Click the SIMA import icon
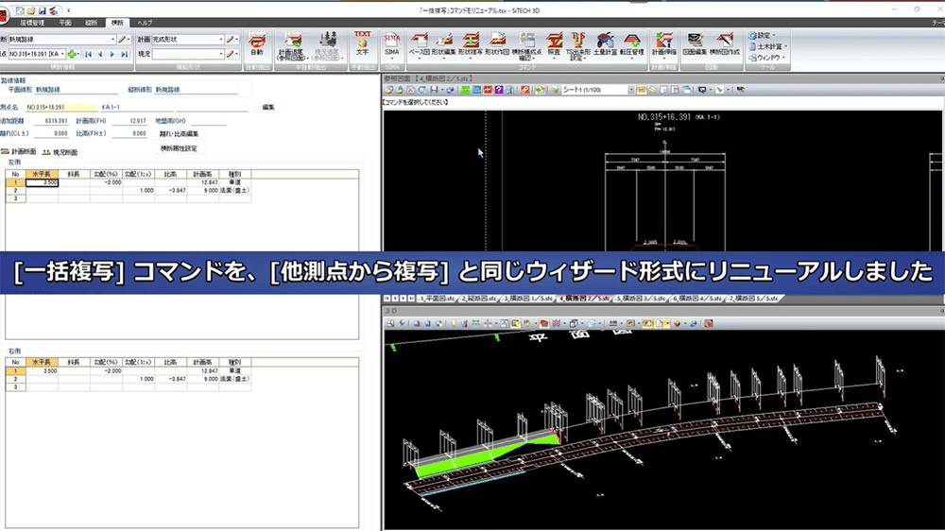This screenshot has height=531, width=945. click(x=392, y=44)
